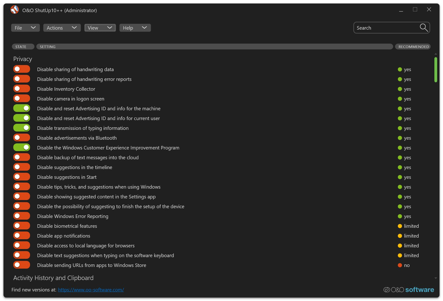Click the magnifying glass search icon
The width and height of the screenshot is (443, 301).
[423, 28]
